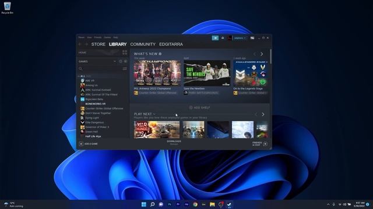Viewport: 373px width, 209px height.
Task: Go back with the Steam back arrow
Action: click(x=80, y=44)
